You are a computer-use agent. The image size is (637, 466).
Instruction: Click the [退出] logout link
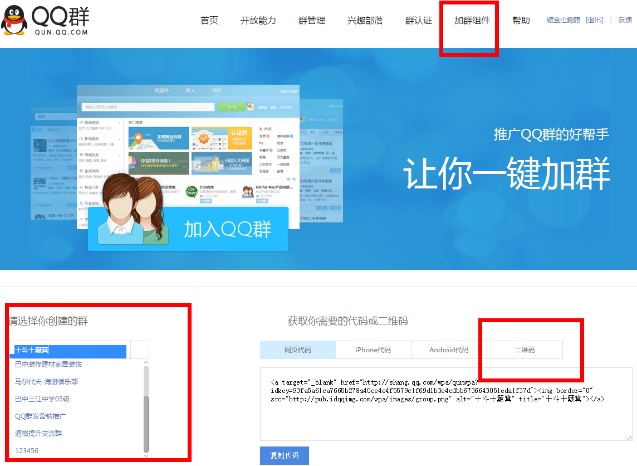point(594,19)
